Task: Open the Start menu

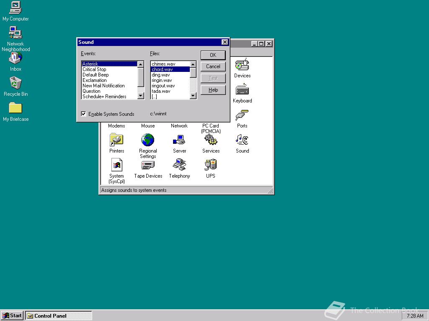Action: (x=12, y=316)
